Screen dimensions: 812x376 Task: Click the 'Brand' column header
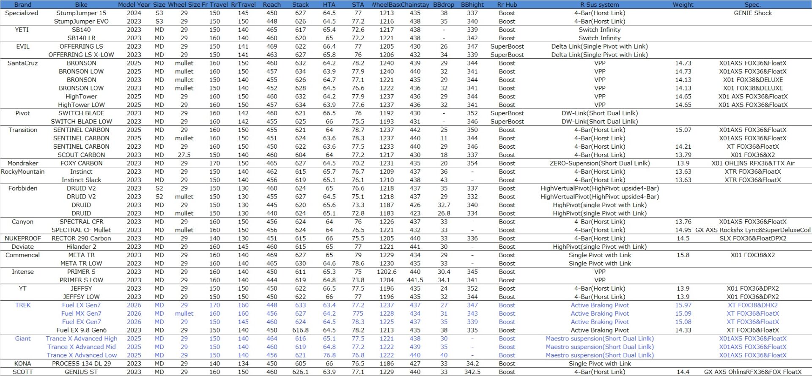pos(23,5)
